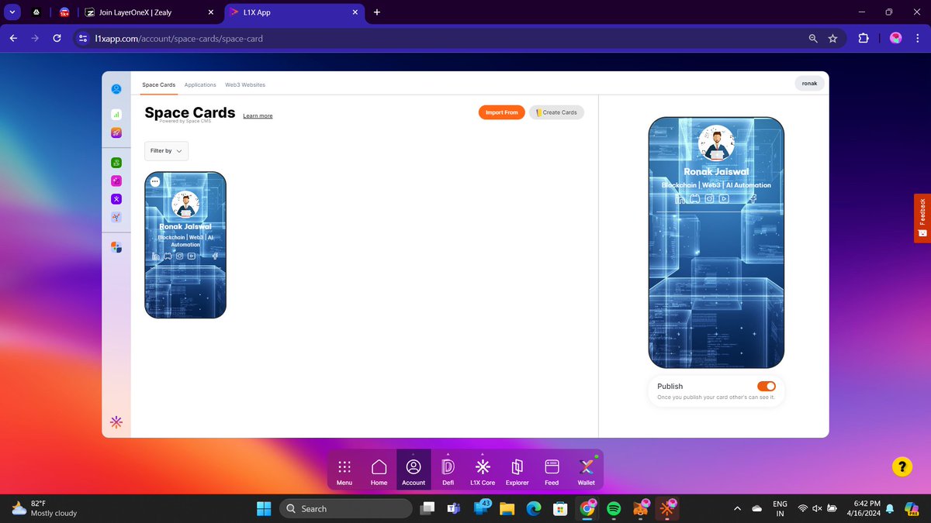This screenshot has width=931, height=523.
Task: Open the browser extensions puzzle icon
Action: 863,38
